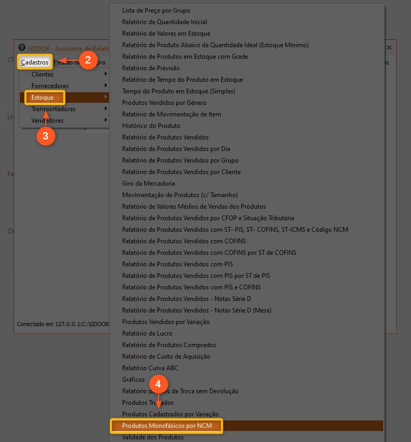Select Giro da Mercadoria report
Screen dimensions: 411x442
(148, 184)
